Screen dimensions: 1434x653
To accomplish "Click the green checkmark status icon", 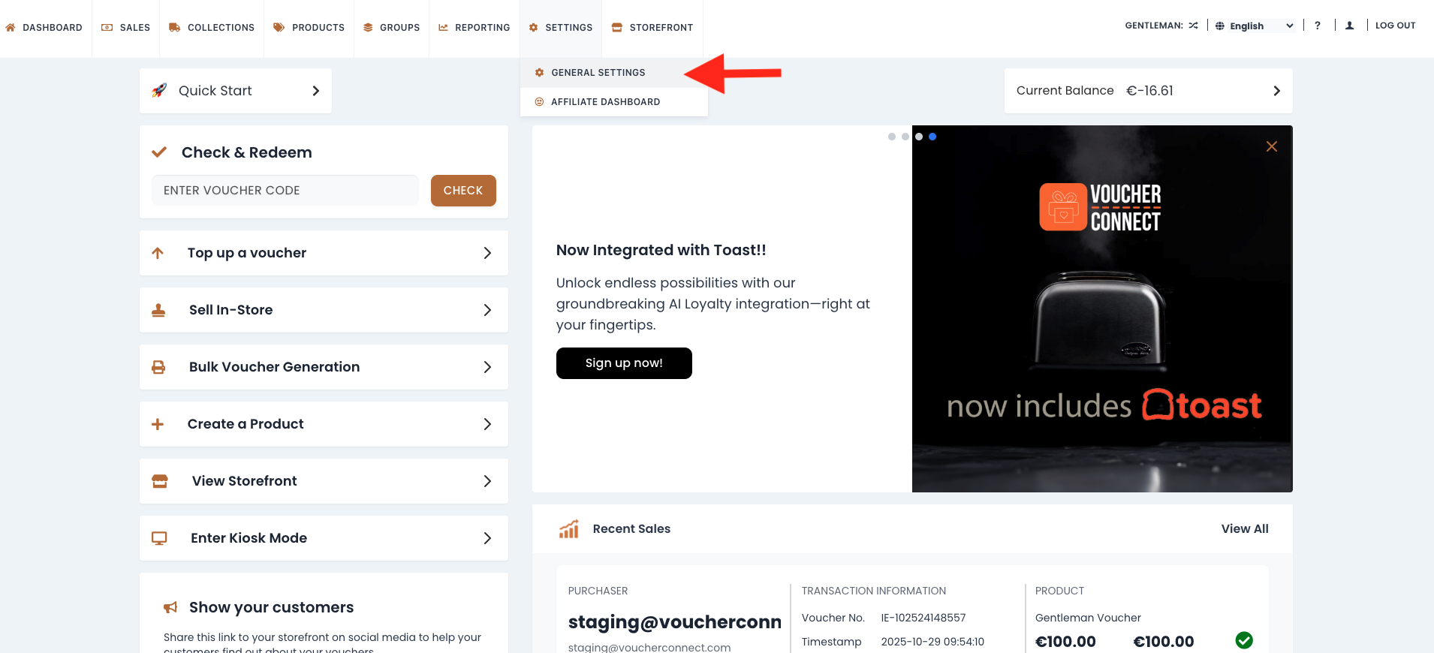I will coord(1244,640).
